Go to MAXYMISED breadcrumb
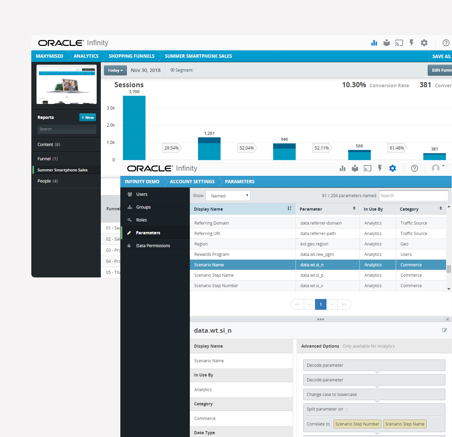This screenshot has width=452, height=437. [x=50, y=56]
